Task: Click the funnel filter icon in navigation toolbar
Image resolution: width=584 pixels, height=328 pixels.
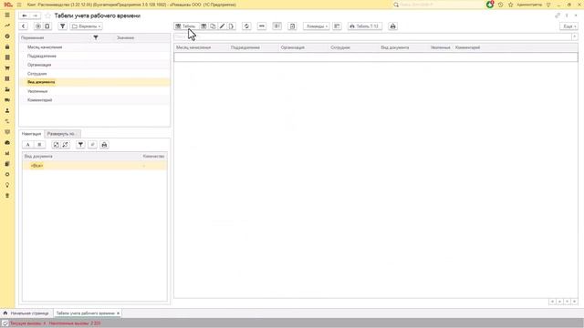Action: [80, 145]
